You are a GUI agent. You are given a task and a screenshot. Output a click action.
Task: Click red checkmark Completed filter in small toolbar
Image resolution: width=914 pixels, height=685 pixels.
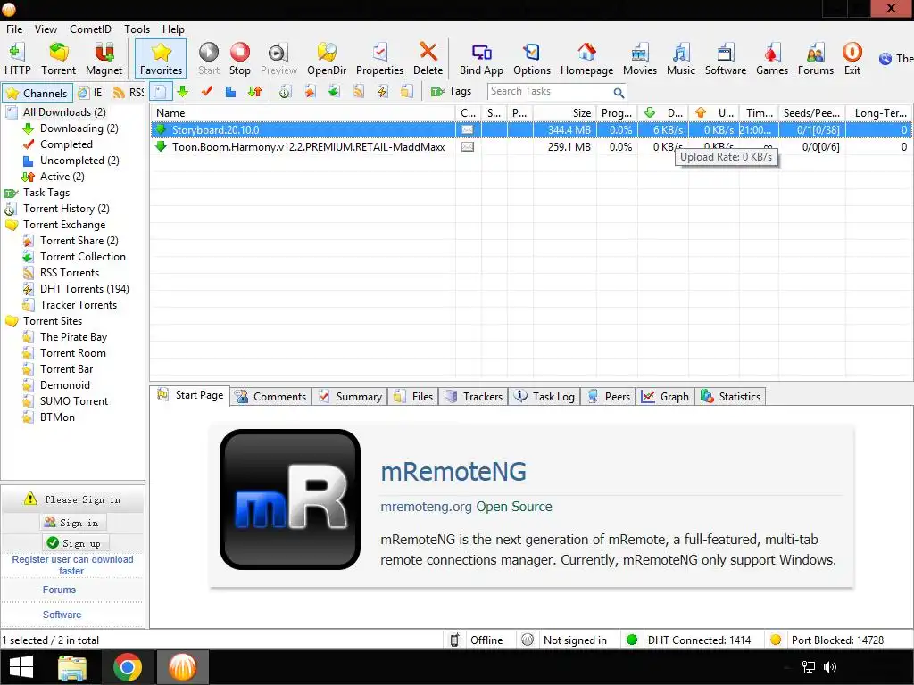point(206,92)
